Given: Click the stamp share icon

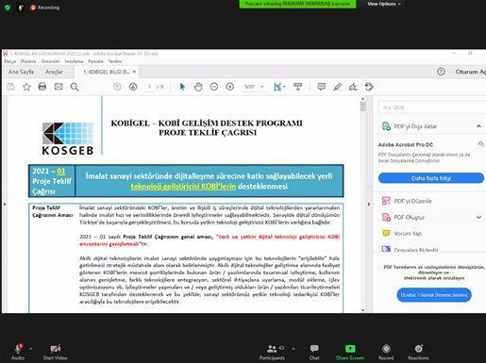Looking at the screenshot, I should [369, 87].
